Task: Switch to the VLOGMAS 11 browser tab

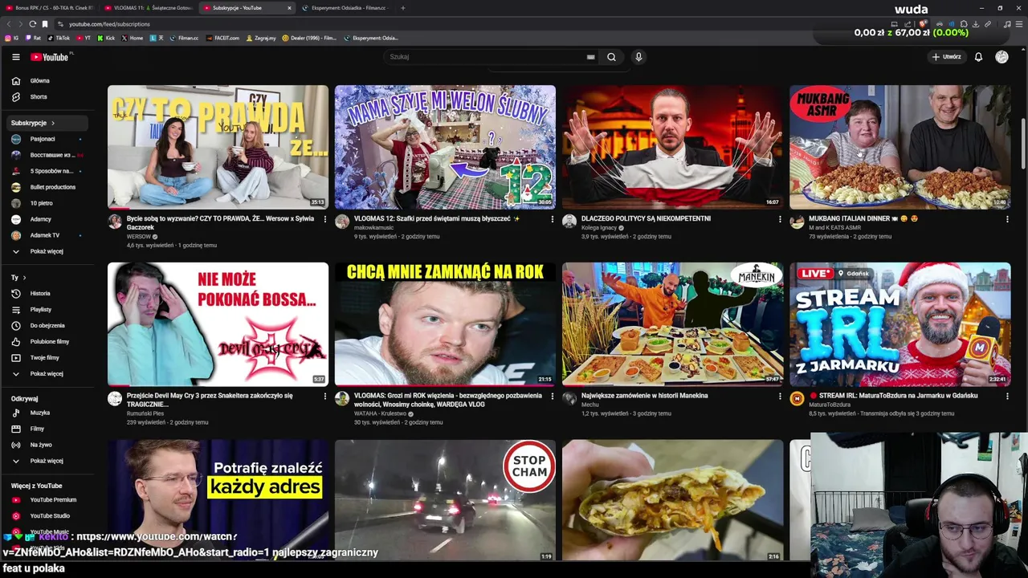Action: [x=149, y=8]
